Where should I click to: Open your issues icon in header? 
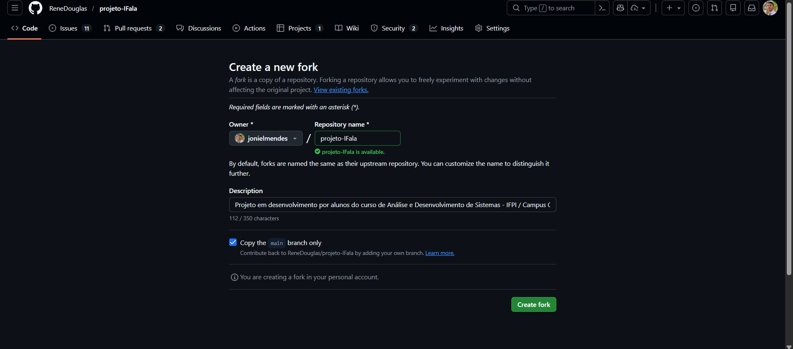[696, 8]
